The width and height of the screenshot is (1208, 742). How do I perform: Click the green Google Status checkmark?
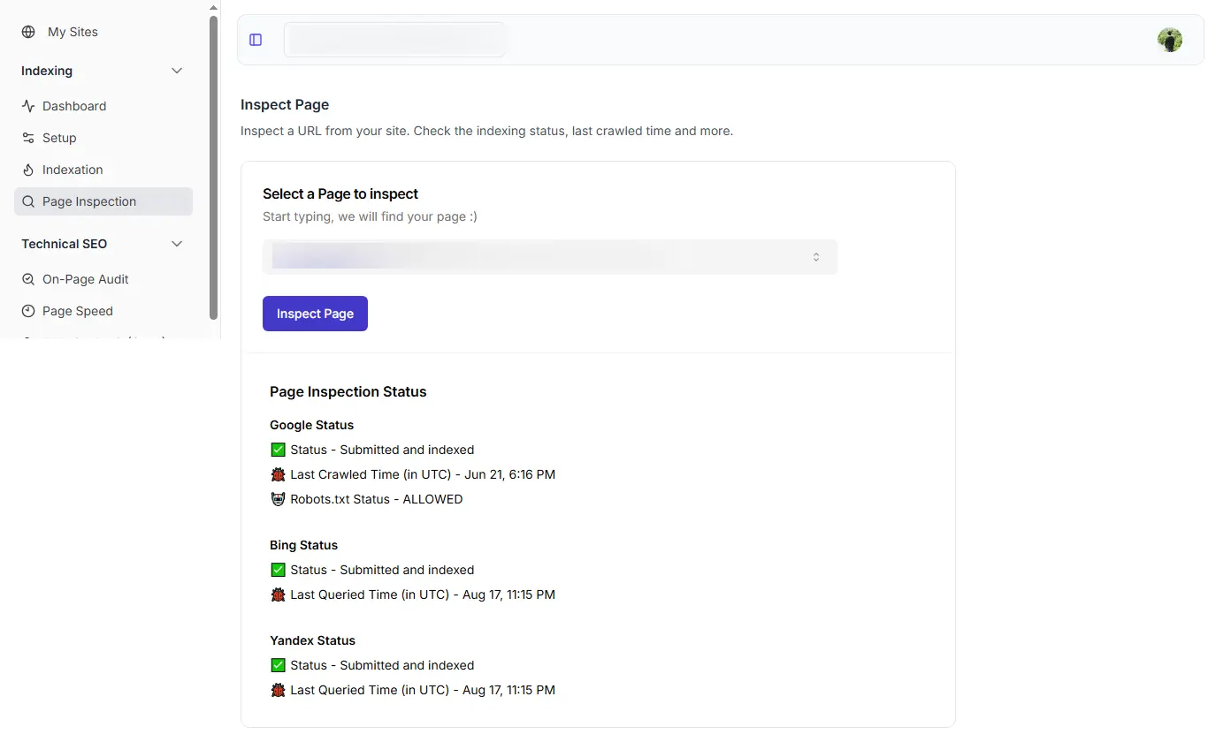(277, 450)
